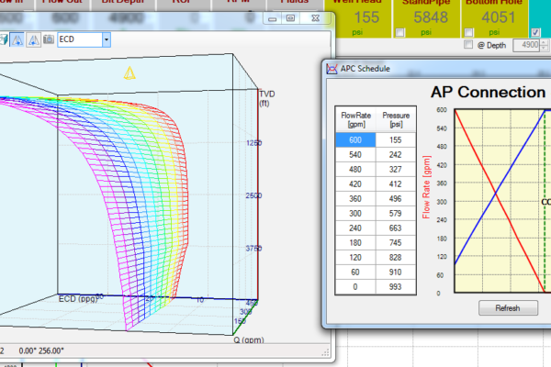Click the FlowRate column header

click(x=356, y=119)
